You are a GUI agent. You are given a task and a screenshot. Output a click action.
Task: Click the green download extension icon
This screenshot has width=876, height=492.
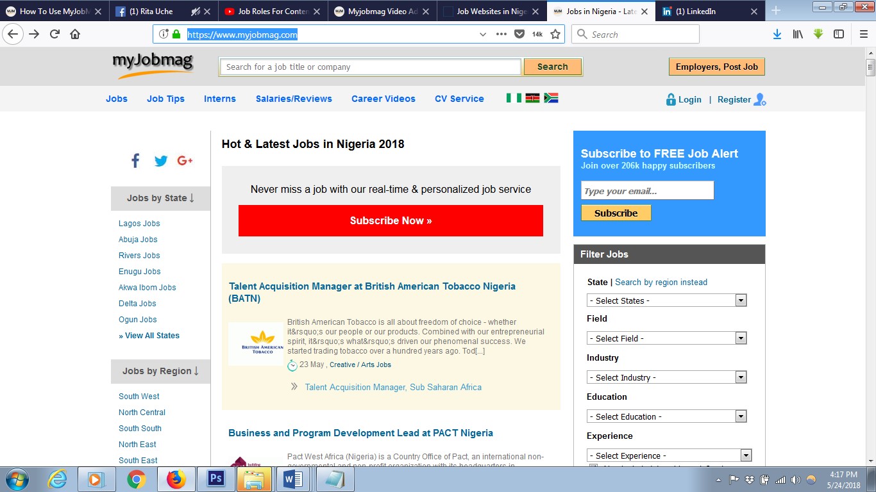(818, 34)
